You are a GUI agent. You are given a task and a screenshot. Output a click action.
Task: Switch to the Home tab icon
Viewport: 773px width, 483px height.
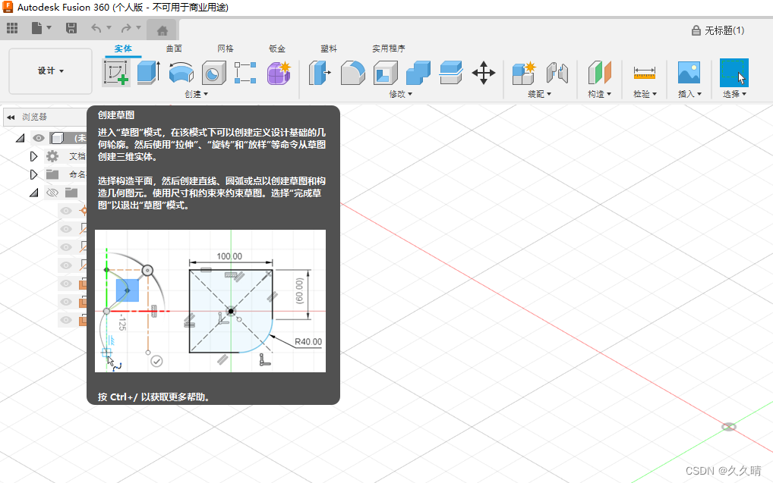point(162,30)
